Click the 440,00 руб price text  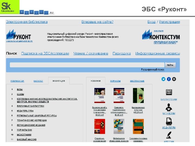[138, 112]
